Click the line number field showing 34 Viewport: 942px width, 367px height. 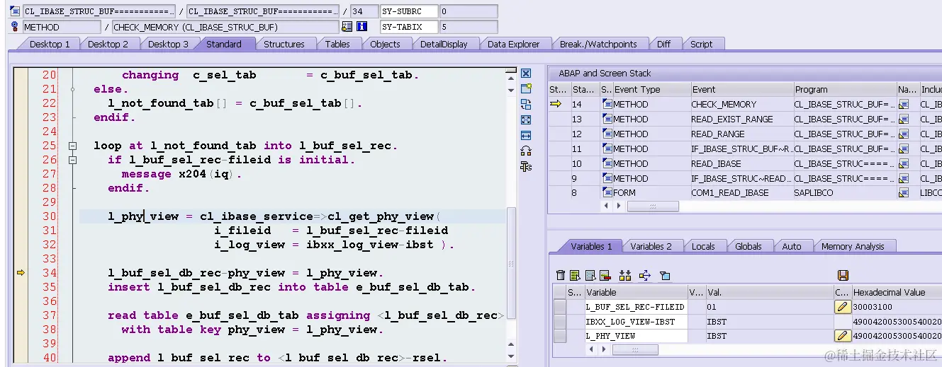point(364,11)
